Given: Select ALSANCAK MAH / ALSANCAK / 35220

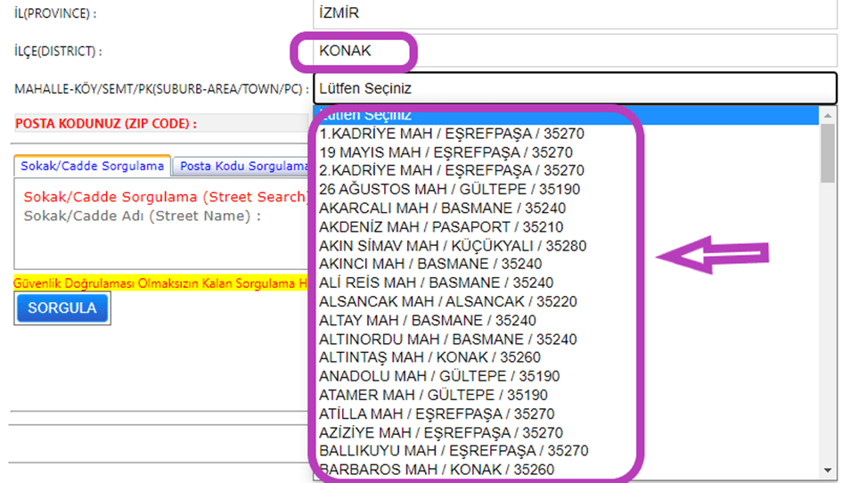Looking at the screenshot, I should (447, 302).
